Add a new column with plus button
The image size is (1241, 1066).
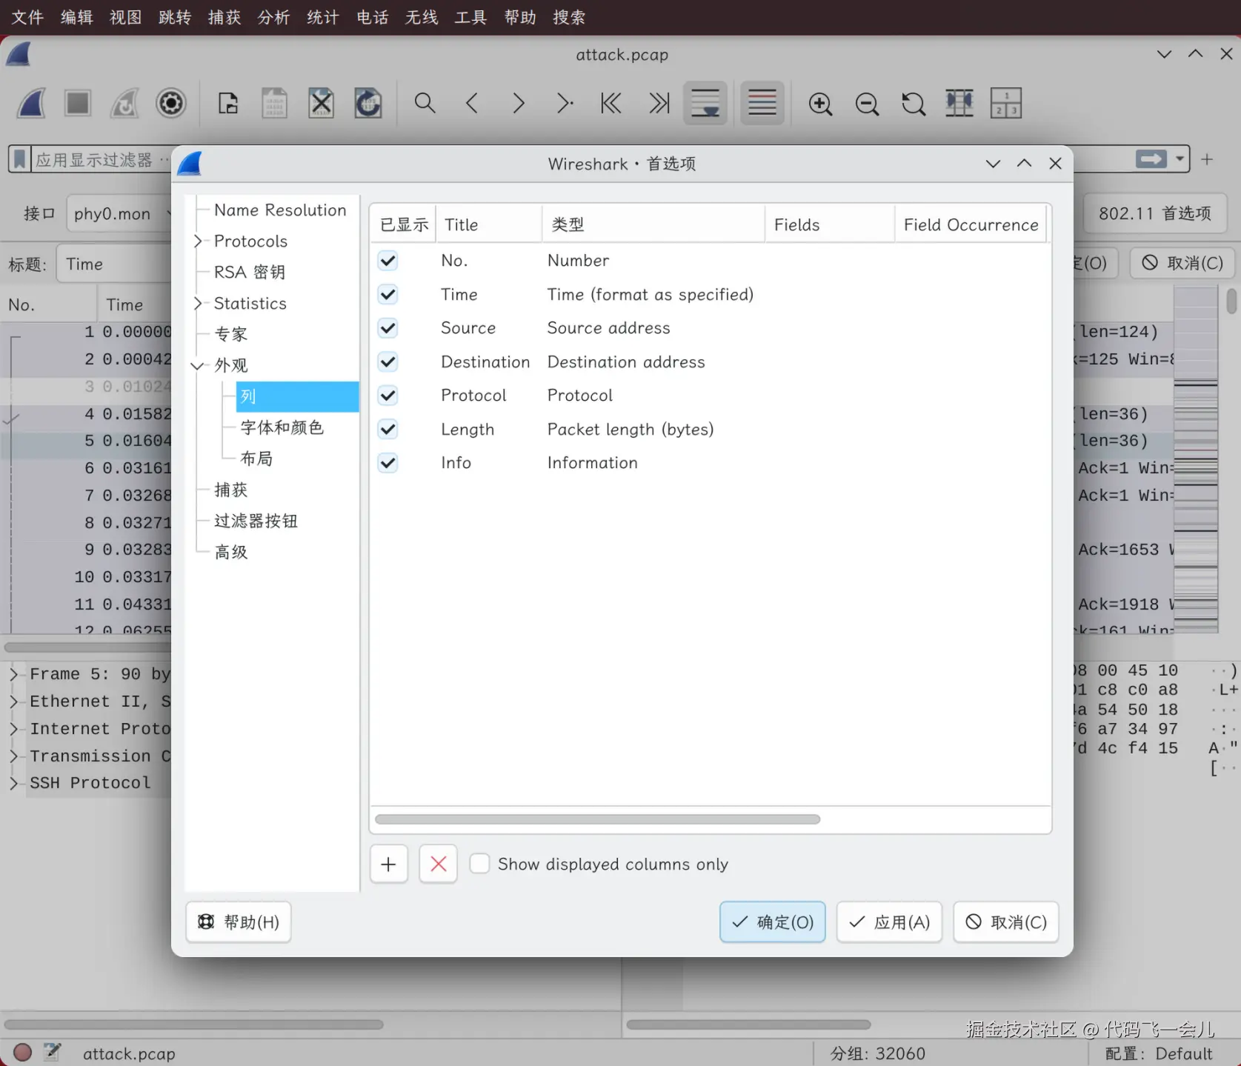[x=389, y=864]
